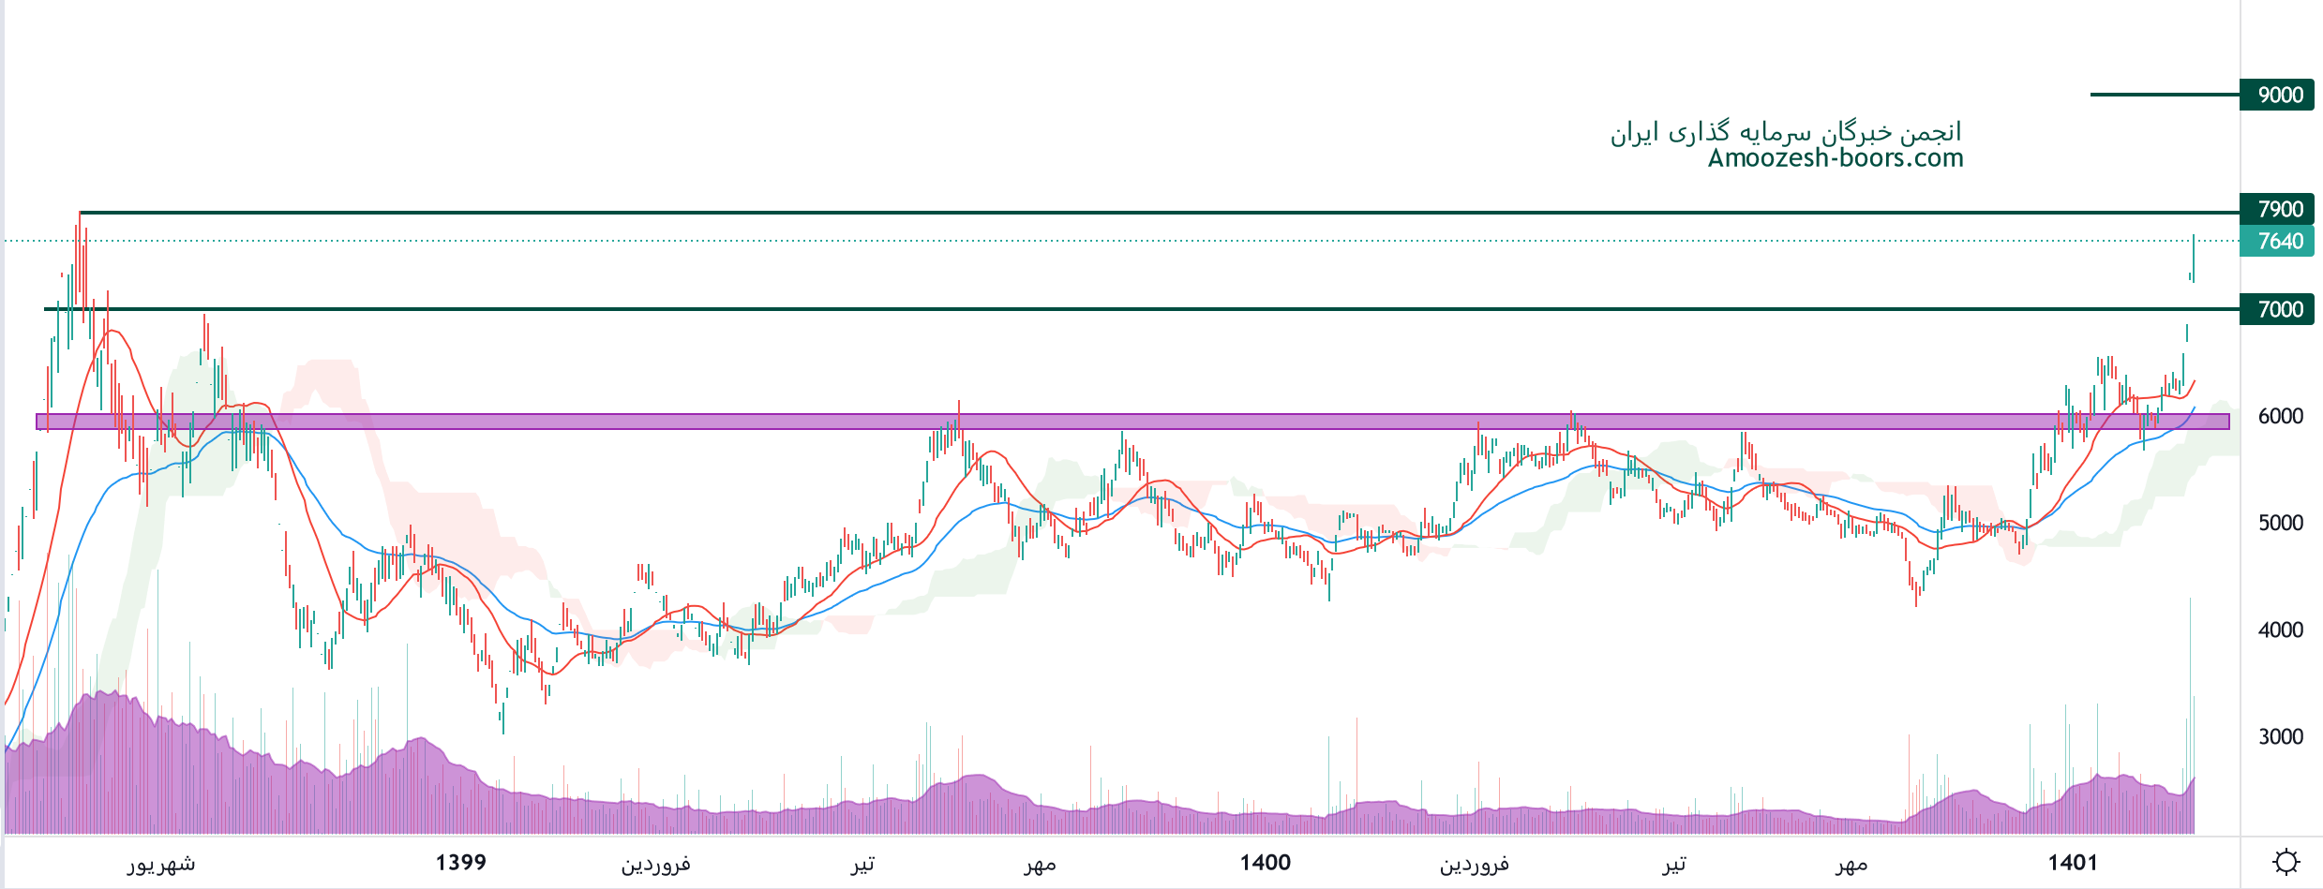2323x889 pixels.
Task: Click the 7640 current price tag
Action: [x=2279, y=241]
